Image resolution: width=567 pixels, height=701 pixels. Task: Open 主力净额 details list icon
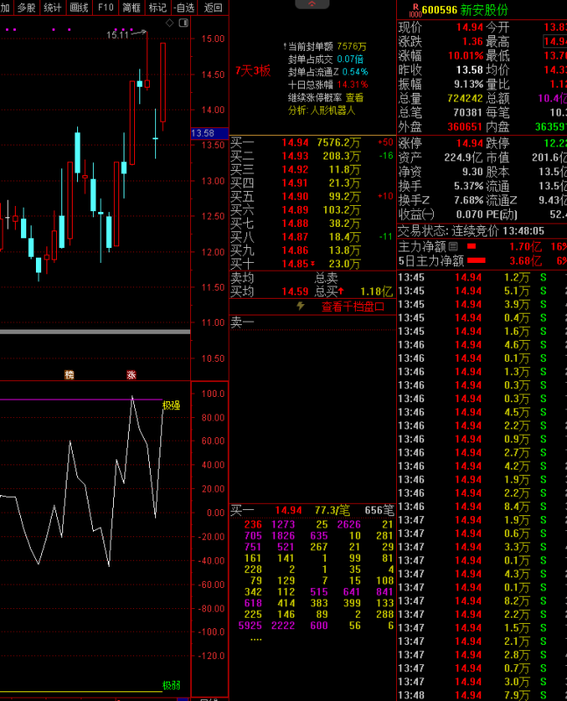pos(453,246)
